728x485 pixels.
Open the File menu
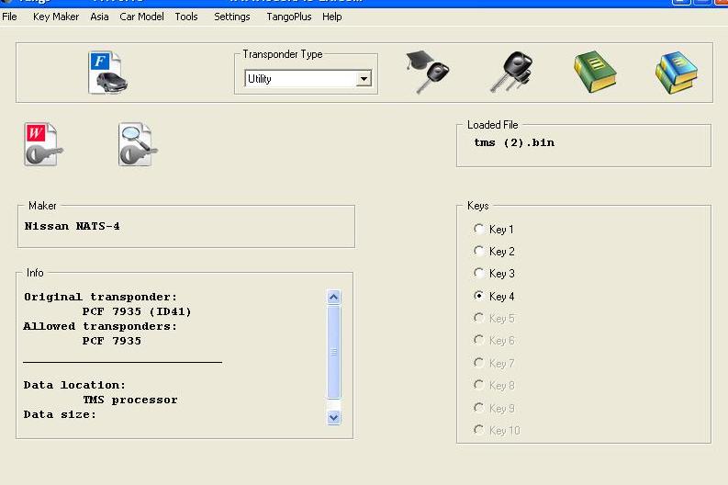[x=9, y=17]
